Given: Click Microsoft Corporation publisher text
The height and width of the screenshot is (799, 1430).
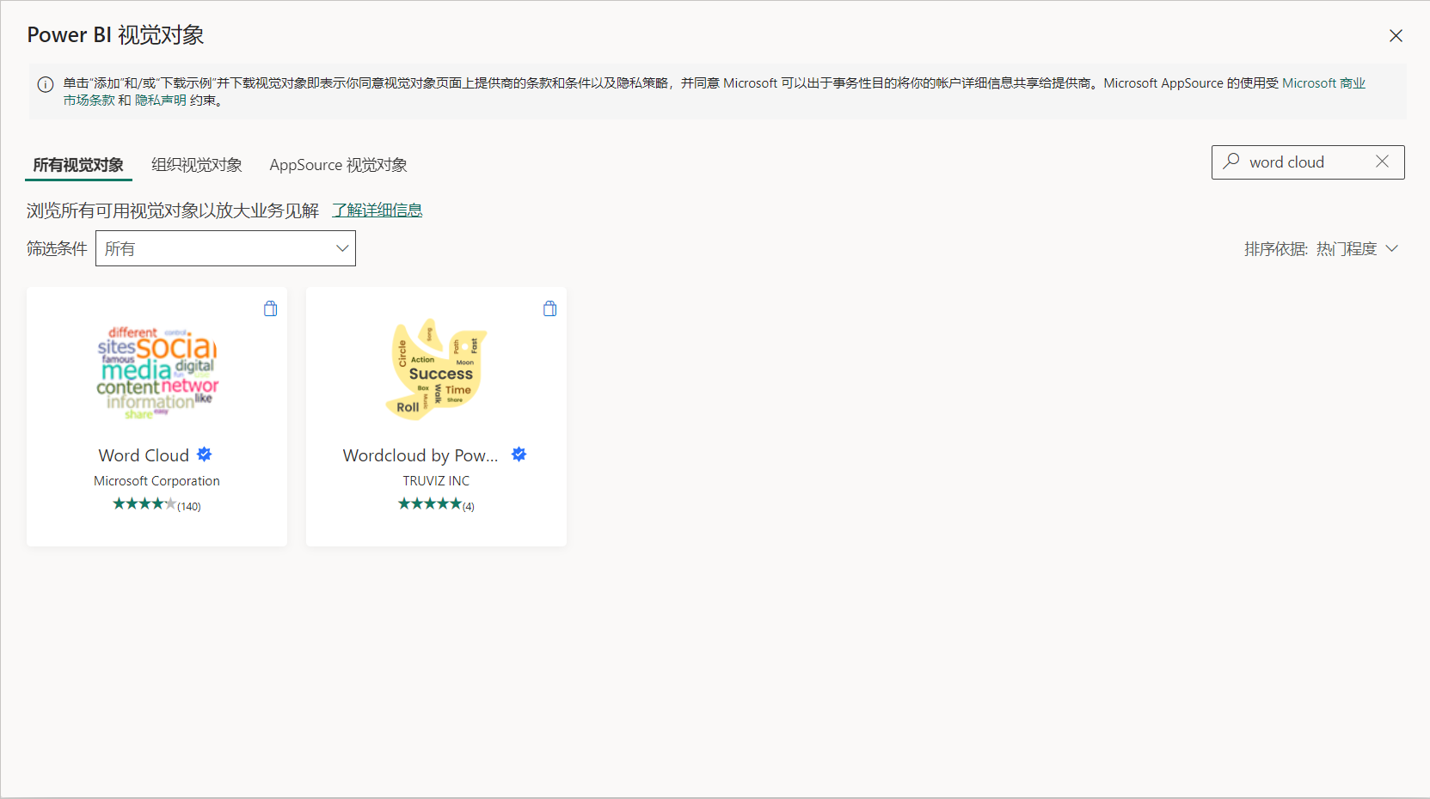Looking at the screenshot, I should tap(157, 481).
